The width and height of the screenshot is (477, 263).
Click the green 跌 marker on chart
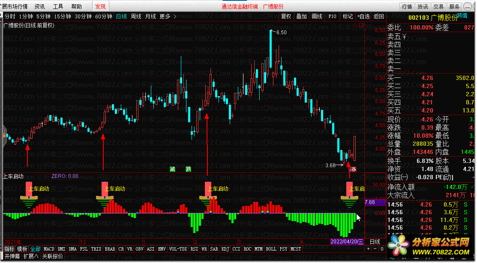tap(189, 169)
